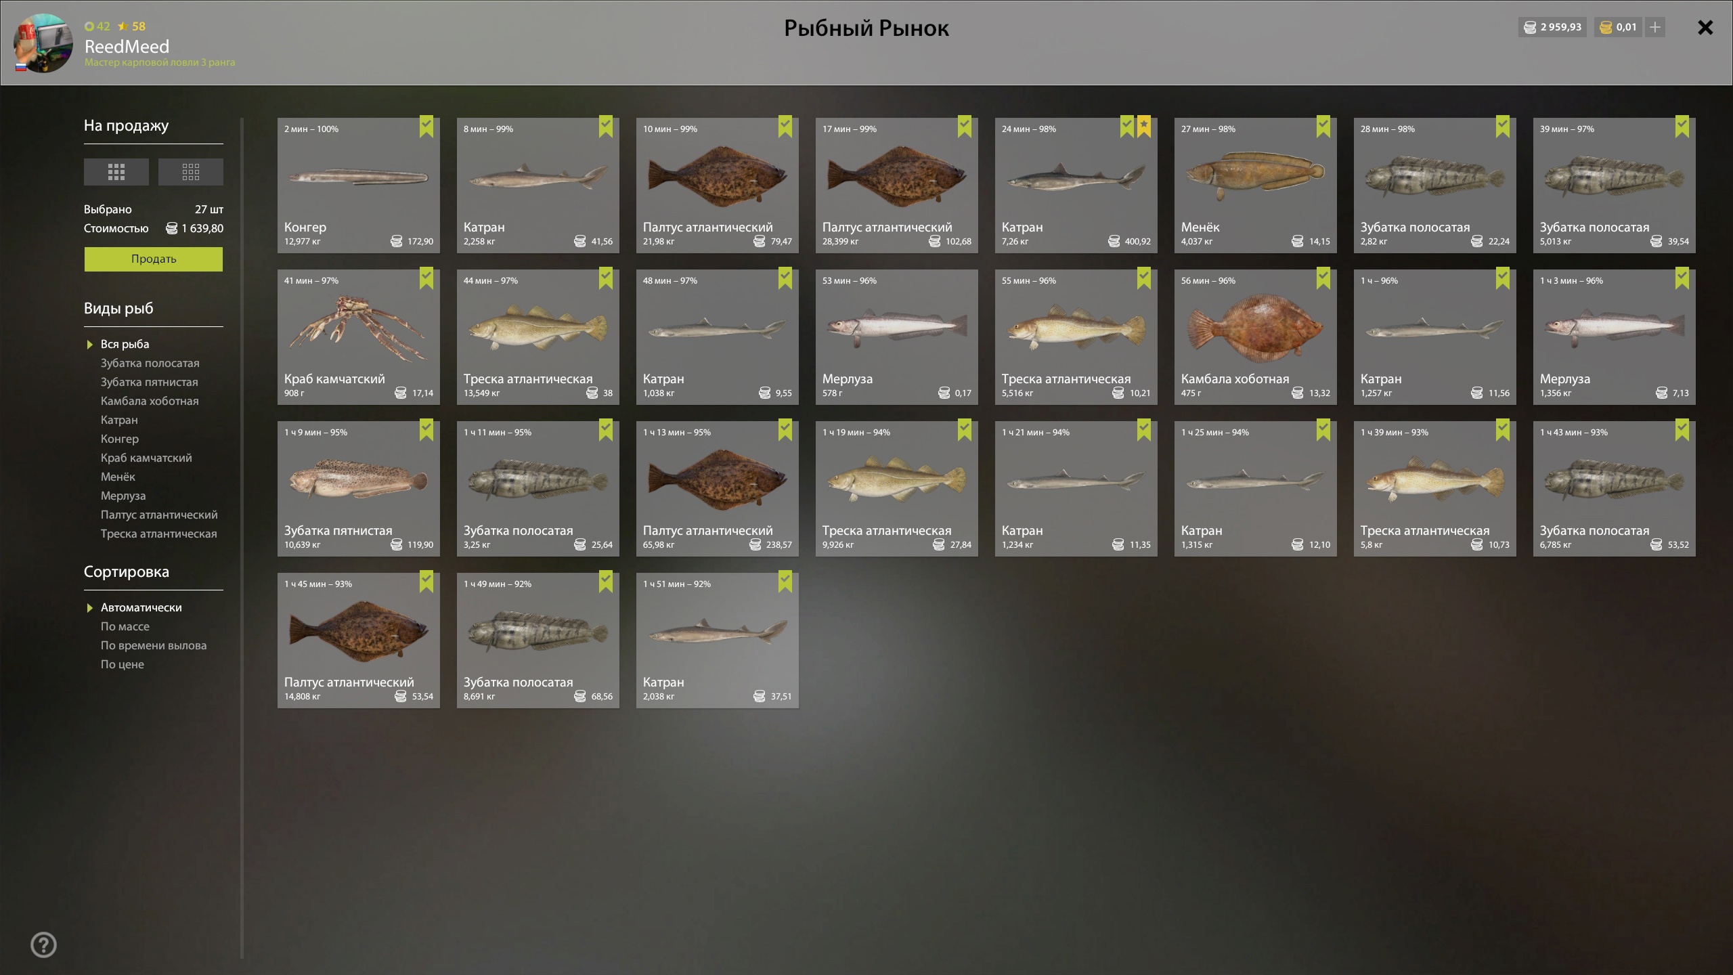The height and width of the screenshot is (975, 1733).
Task: Deselect the Менёк 4,037 кг checkmark
Action: [x=1323, y=127]
